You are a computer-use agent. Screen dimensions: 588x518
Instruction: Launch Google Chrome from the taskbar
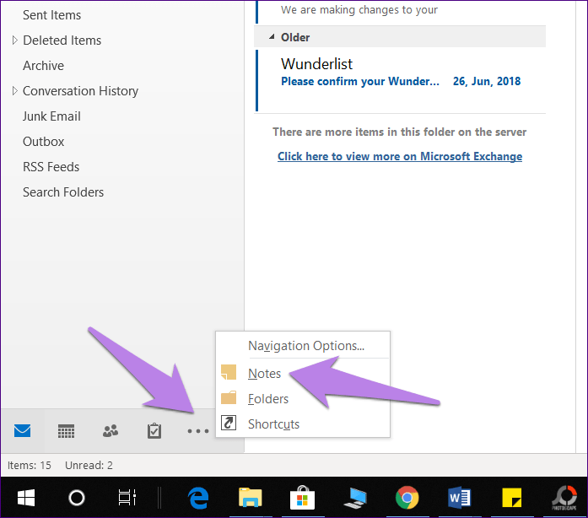pyautogui.click(x=407, y=498)
